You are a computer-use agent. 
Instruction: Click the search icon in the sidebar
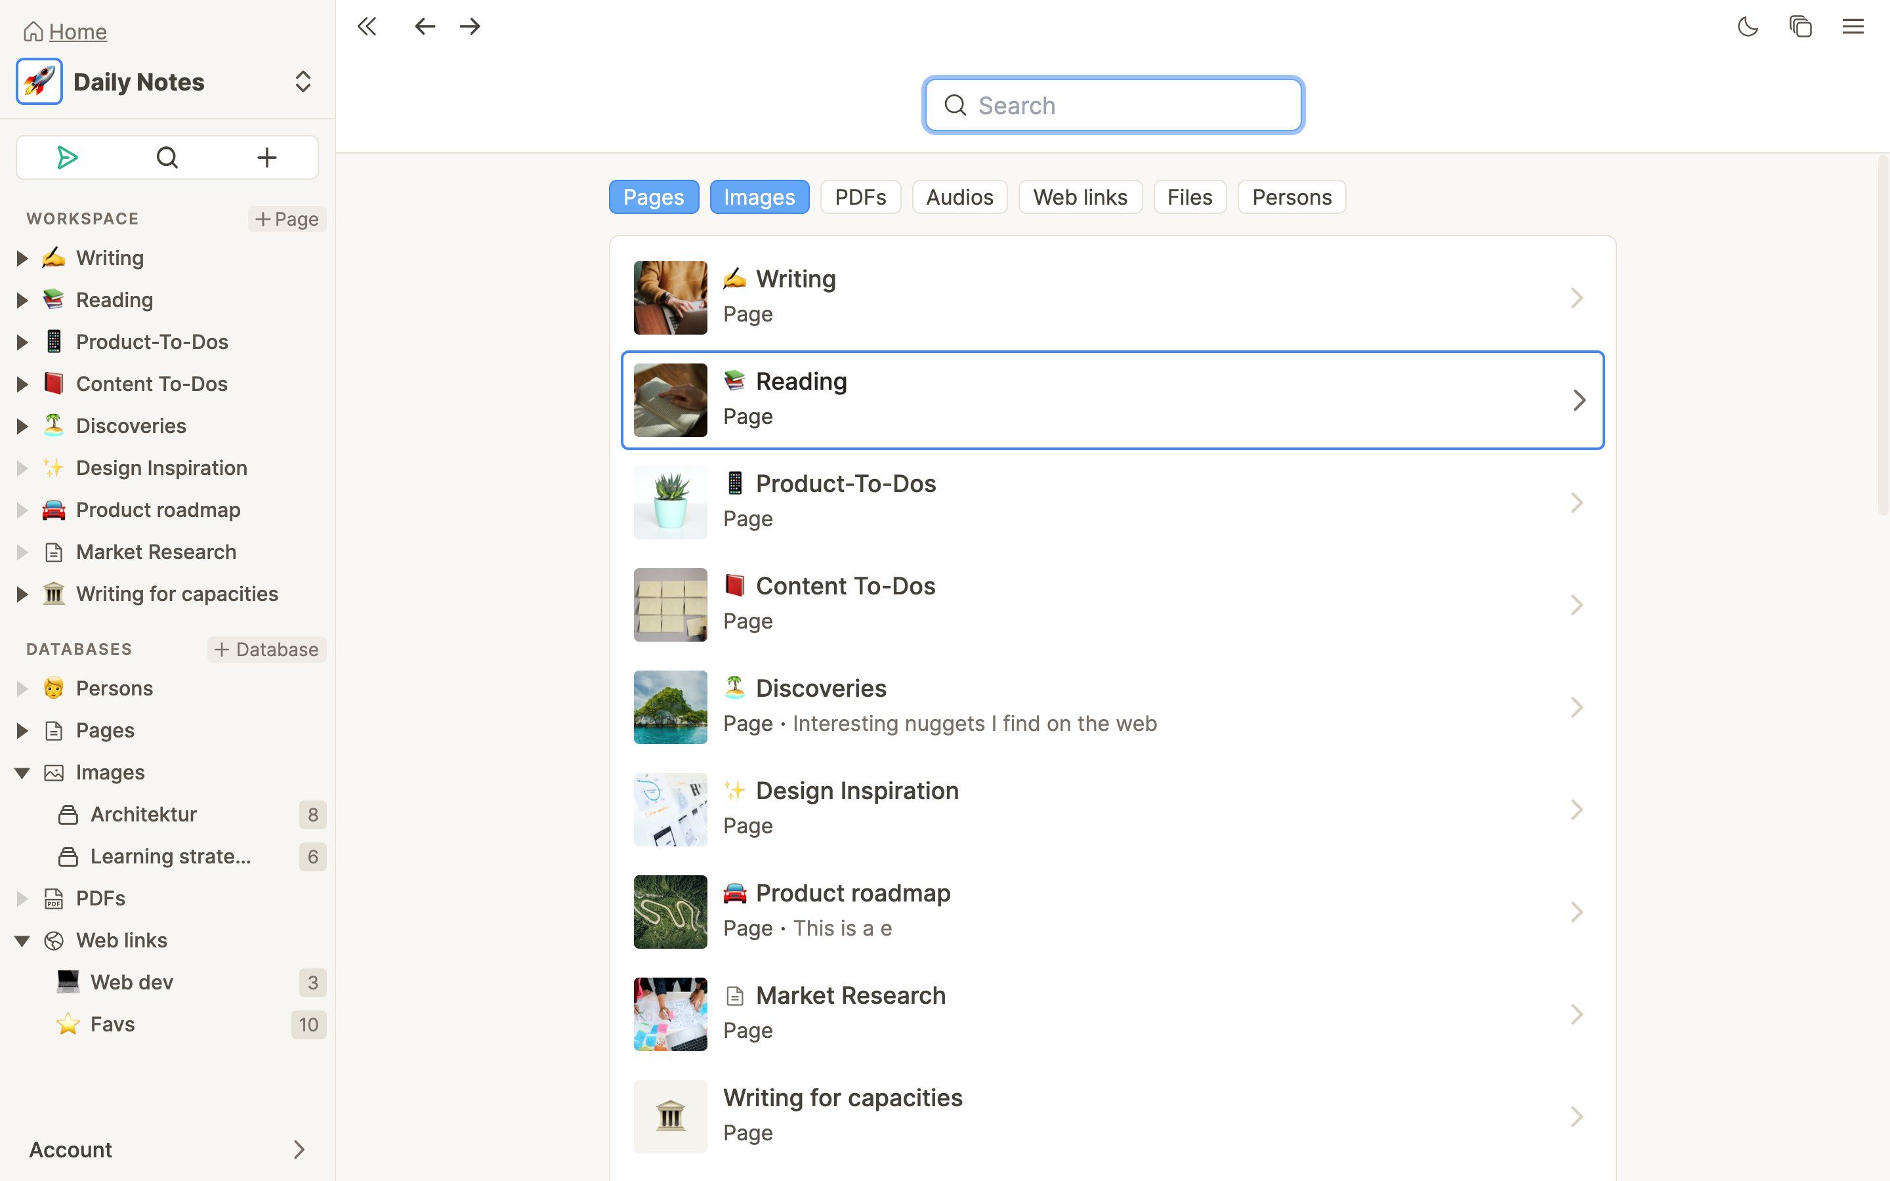tap(167, 157)
